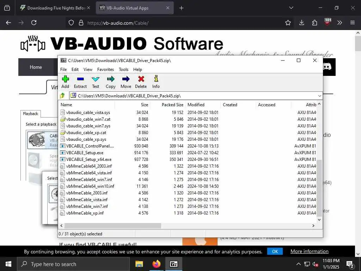Open a new Firefox tab
The image size is (361, 271).
[x=182, y=8]
